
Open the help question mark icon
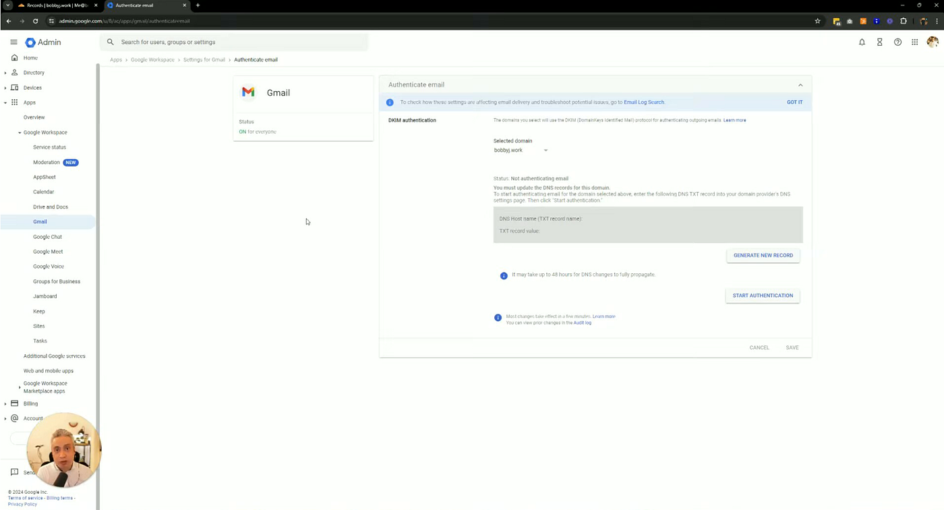(x=897, y=42)
